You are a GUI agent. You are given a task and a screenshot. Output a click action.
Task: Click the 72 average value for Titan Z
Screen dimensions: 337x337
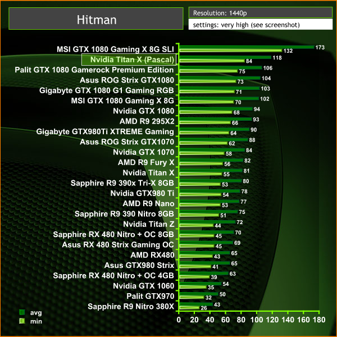tap(239, 222)
